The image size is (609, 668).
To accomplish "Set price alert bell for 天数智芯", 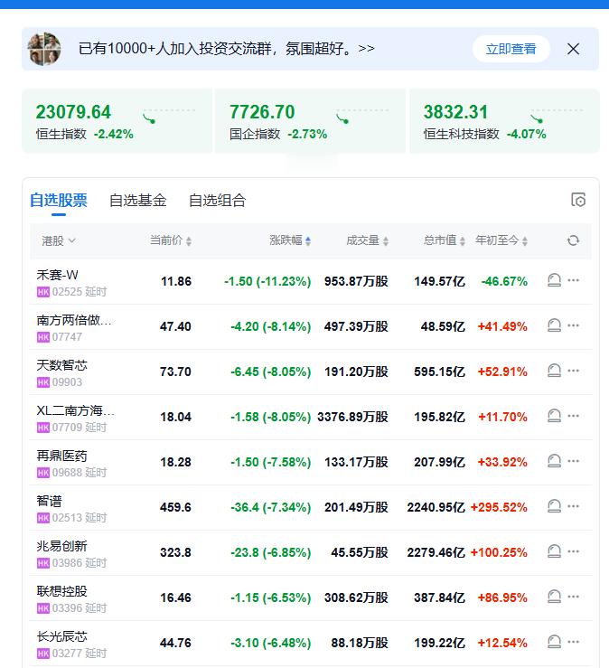I will pos(554,371).
